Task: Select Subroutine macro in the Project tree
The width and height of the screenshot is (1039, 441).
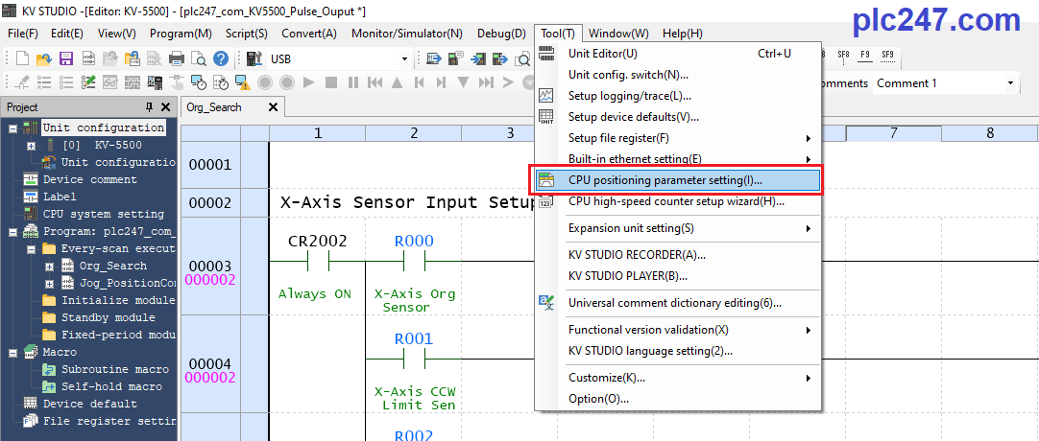Action: 115,370
